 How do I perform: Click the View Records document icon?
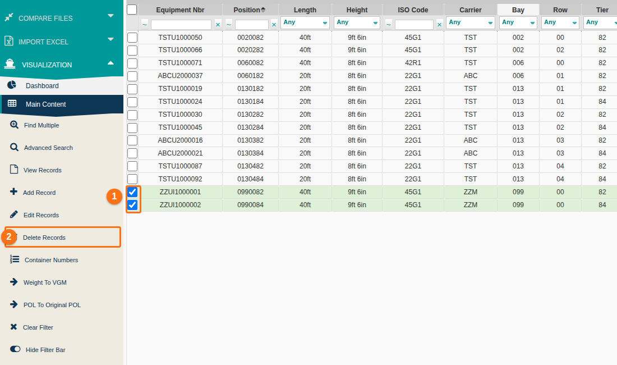pos(14,170)
